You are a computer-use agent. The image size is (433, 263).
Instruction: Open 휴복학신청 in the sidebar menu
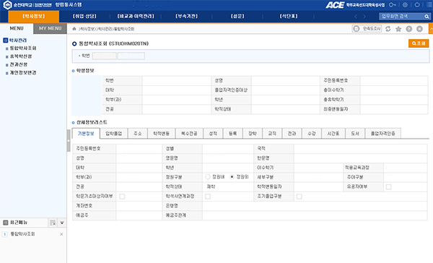pos(21,56)
